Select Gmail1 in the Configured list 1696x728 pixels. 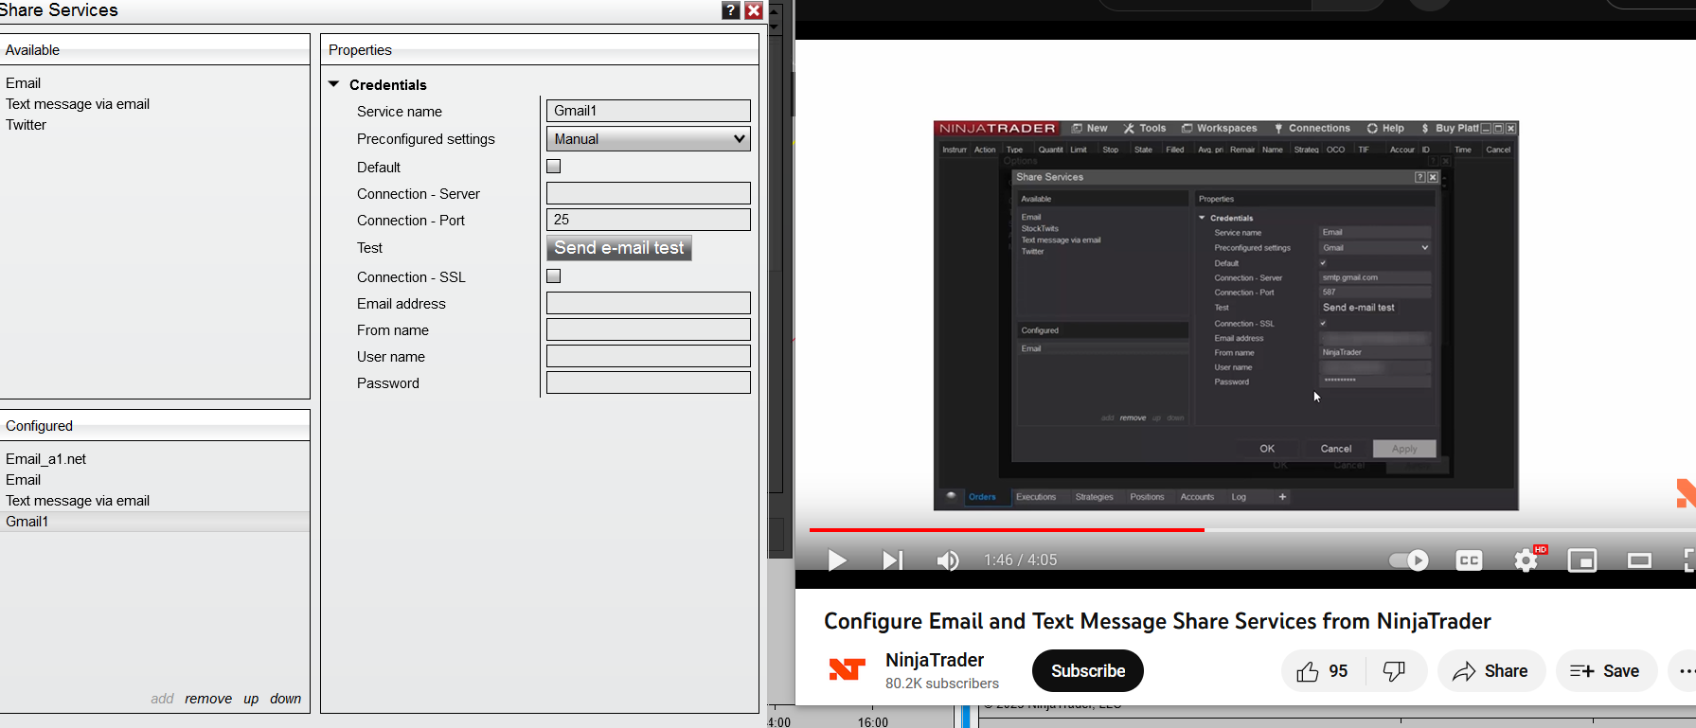click(x=154, y=522)
